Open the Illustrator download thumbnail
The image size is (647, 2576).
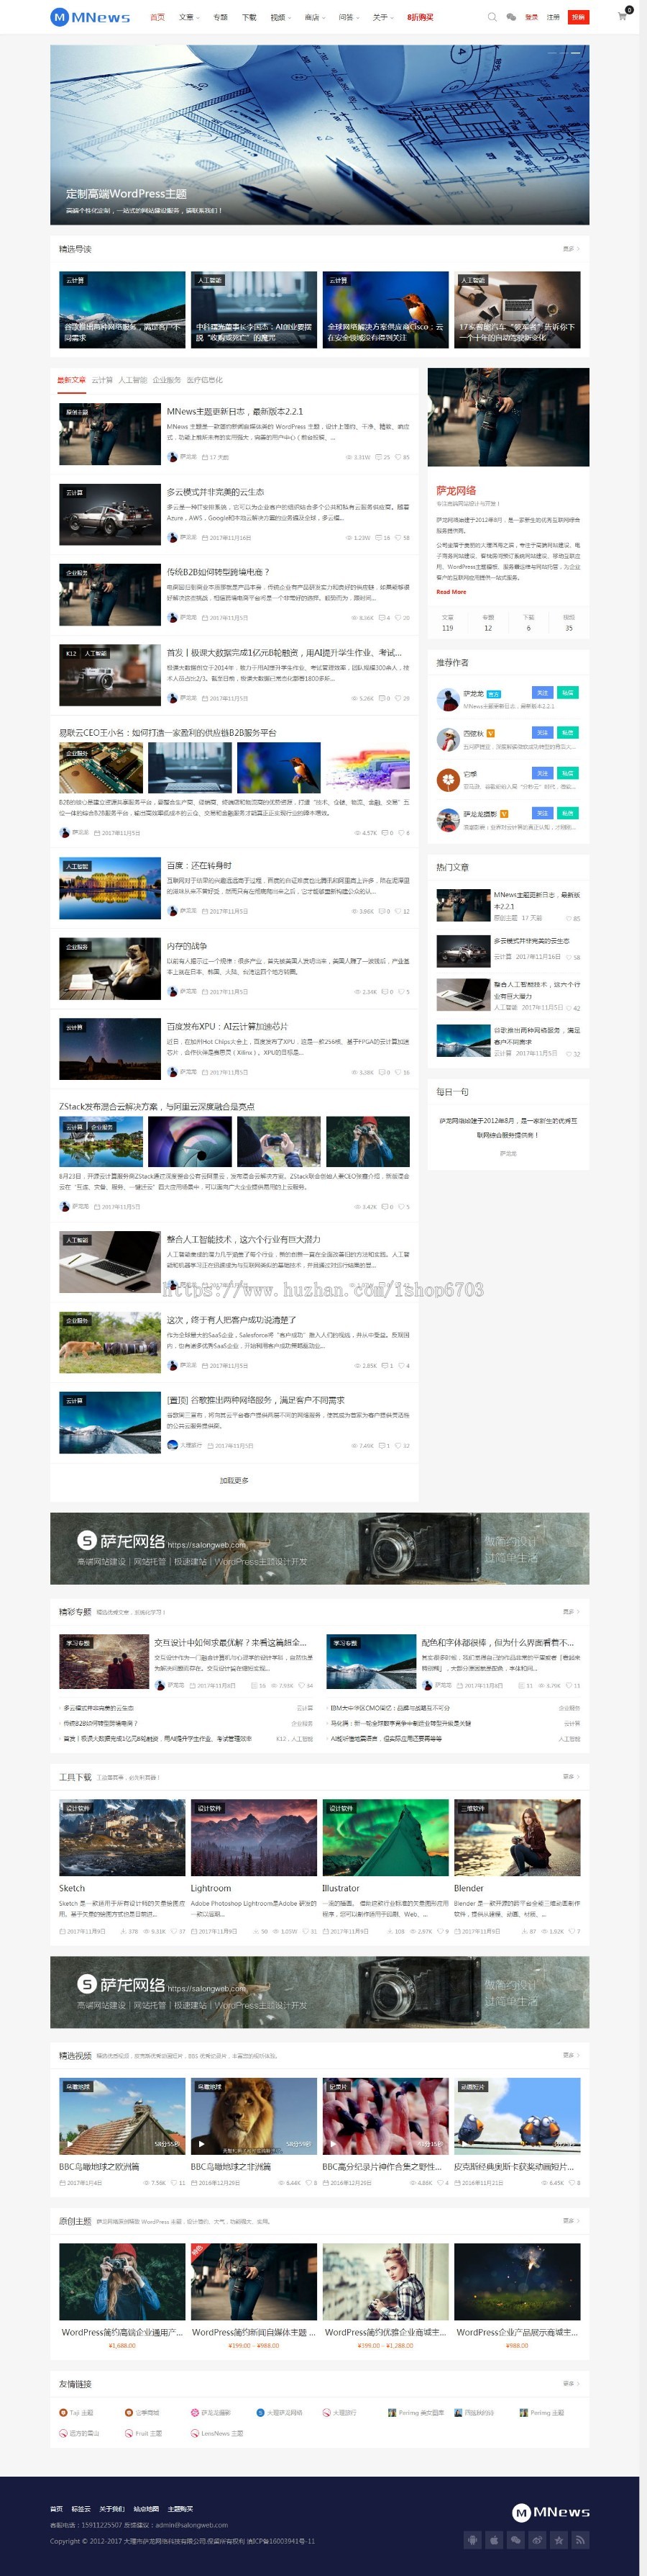coord(385,1838)
